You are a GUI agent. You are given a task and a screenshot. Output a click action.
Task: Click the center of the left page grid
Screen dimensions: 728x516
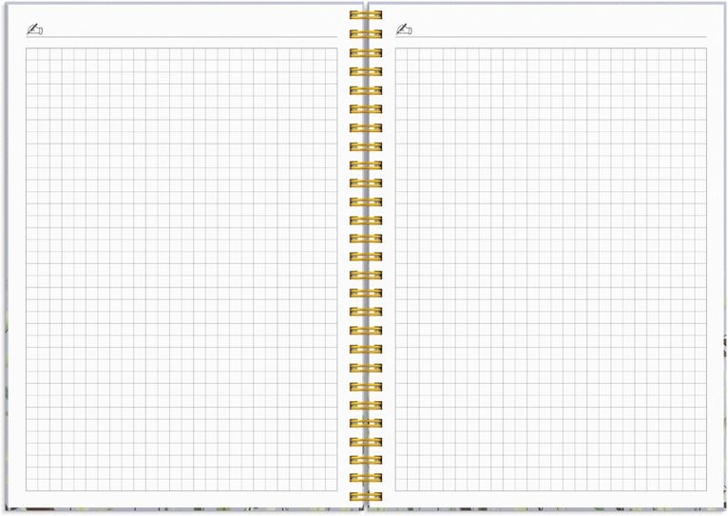[182, 270]
